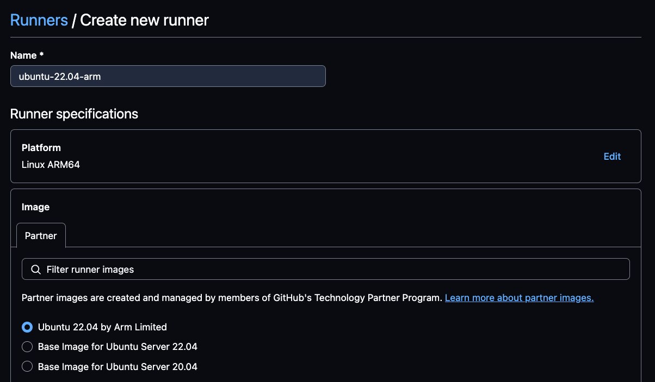Open the Runners breadcrumb link
The height and width of the screenshot is (382, 655).
coord(39,20)
